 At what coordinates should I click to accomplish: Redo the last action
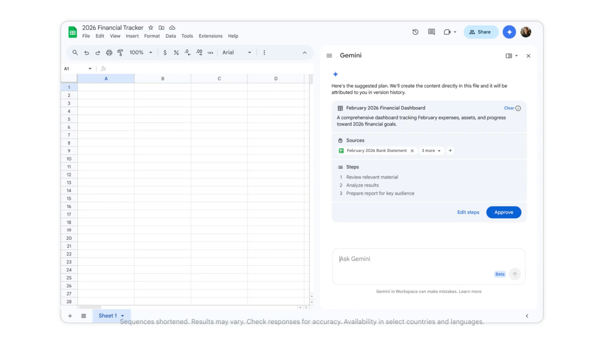pyautogui.click(x=98, y=52)
